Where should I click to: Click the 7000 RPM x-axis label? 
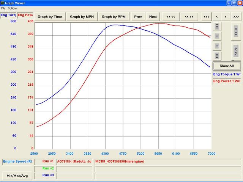click(211, 154)
